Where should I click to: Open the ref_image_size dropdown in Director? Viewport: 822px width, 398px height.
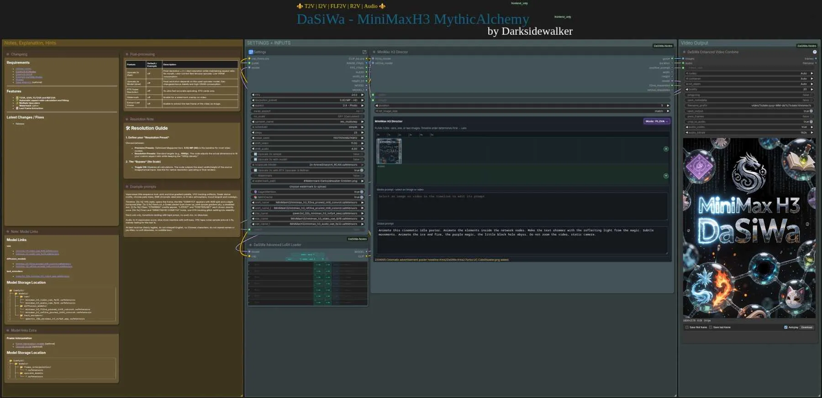[x=522, y=111]
